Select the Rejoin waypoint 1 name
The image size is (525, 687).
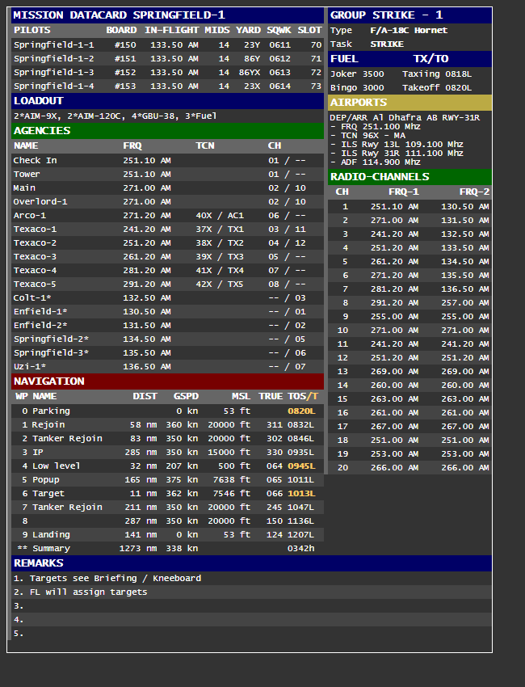coord(48,424)
